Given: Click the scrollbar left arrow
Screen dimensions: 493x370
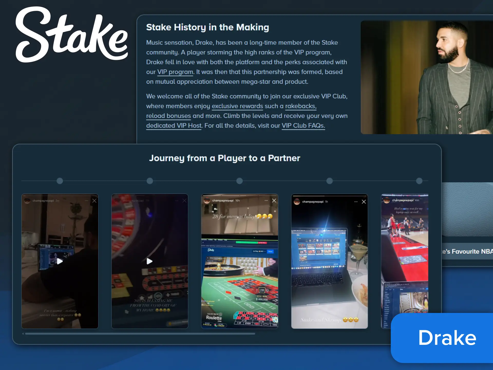Looking at the screenshot, I should pos(23,334).
